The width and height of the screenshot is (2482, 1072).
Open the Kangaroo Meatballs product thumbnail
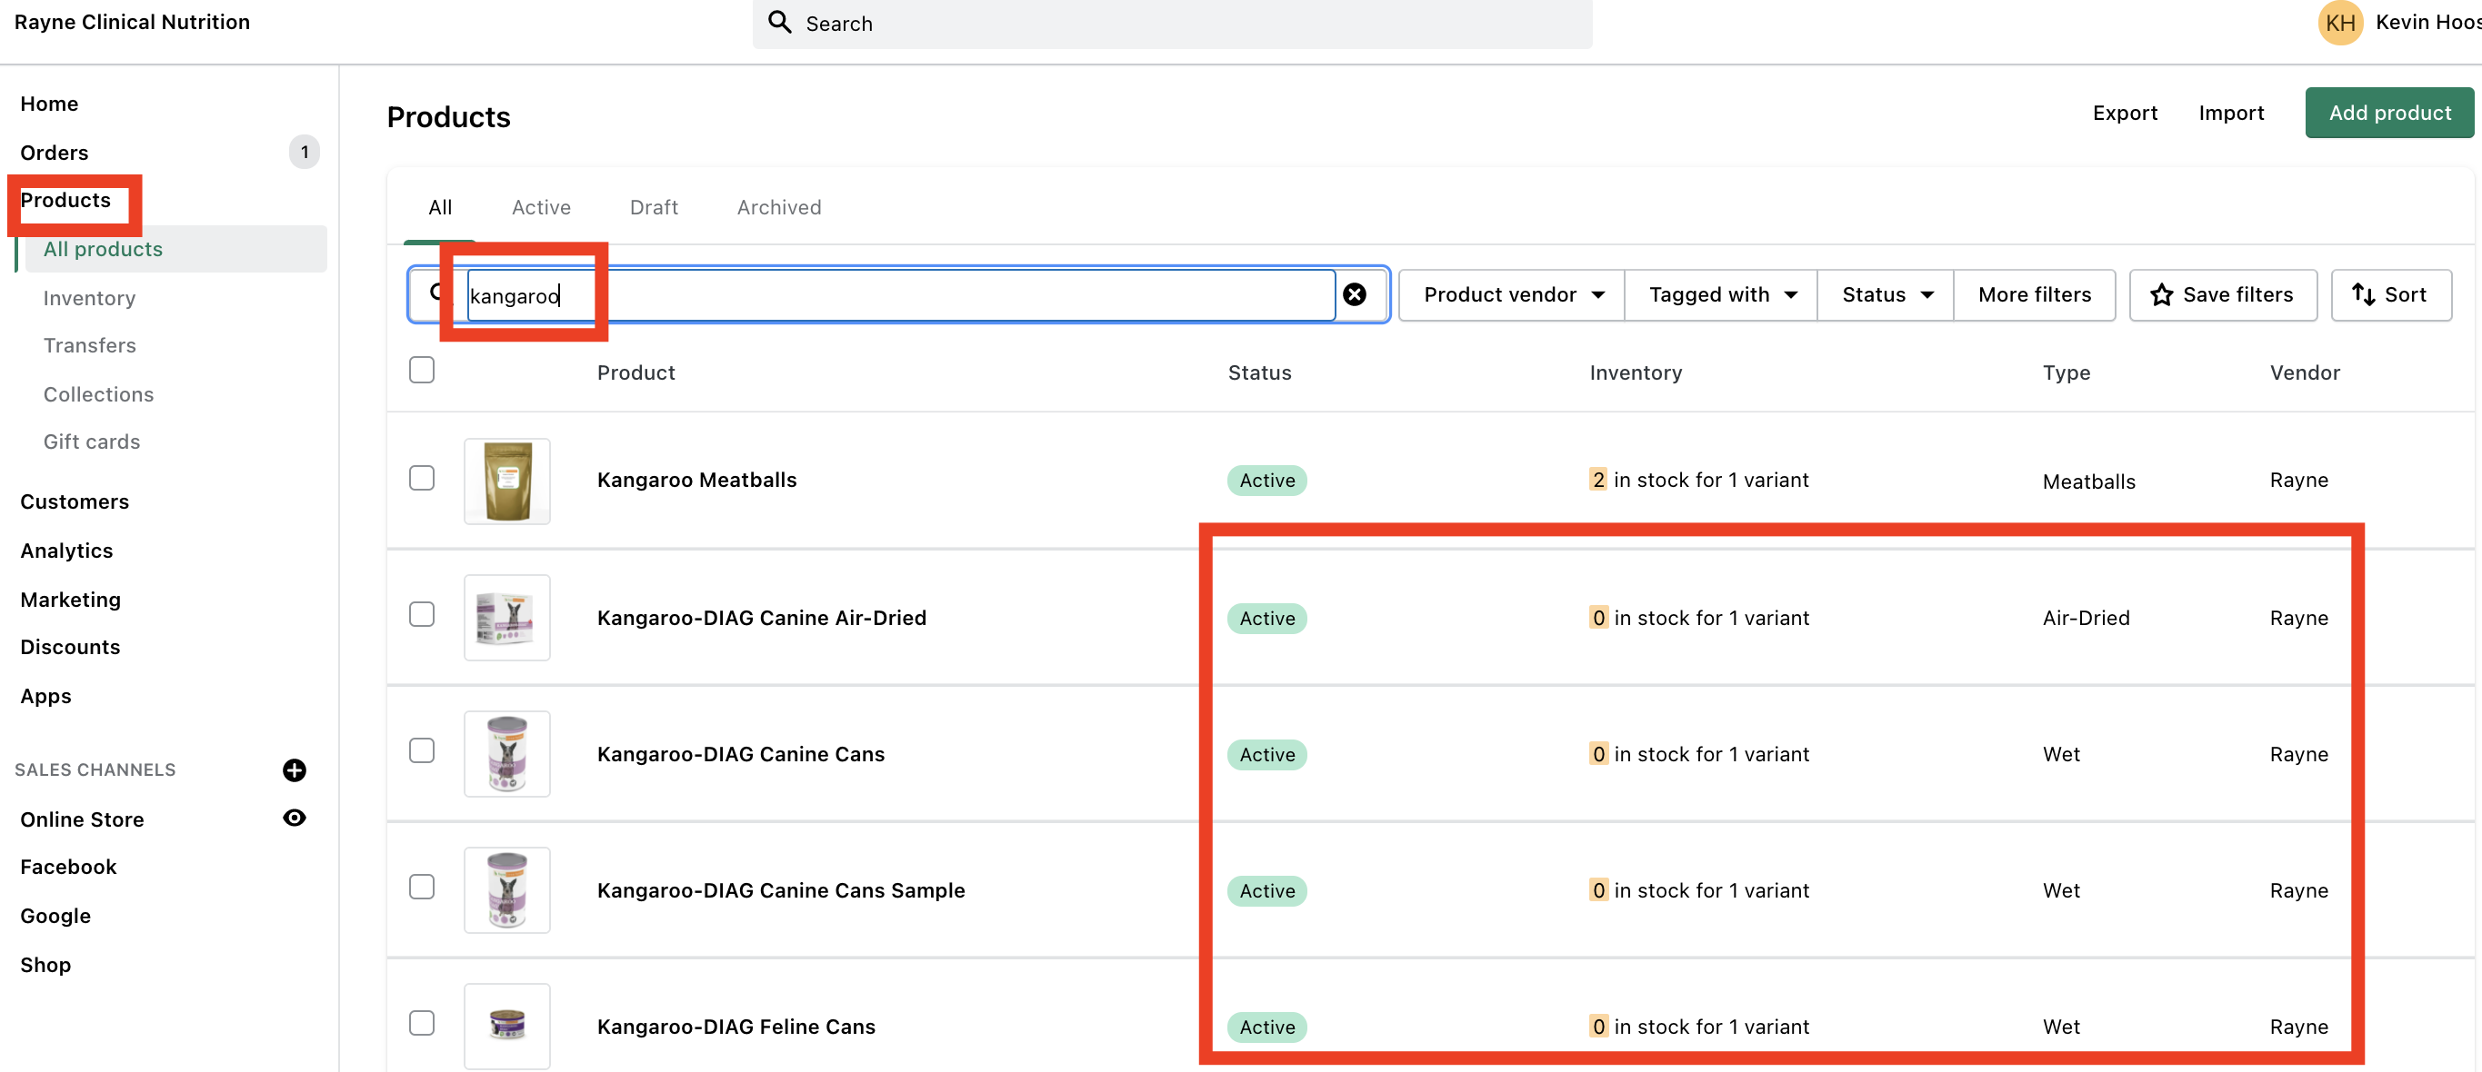tap(506, 481)
